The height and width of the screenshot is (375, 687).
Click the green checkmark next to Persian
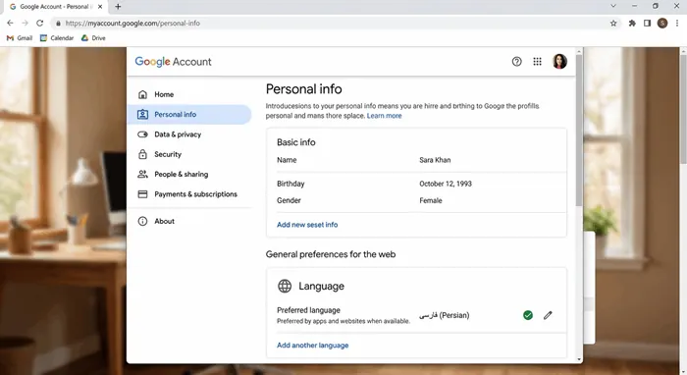tap(528, 315)
